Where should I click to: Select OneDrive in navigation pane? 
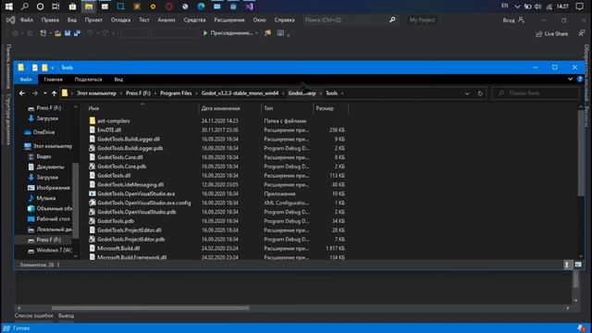[x=43, y=132]
